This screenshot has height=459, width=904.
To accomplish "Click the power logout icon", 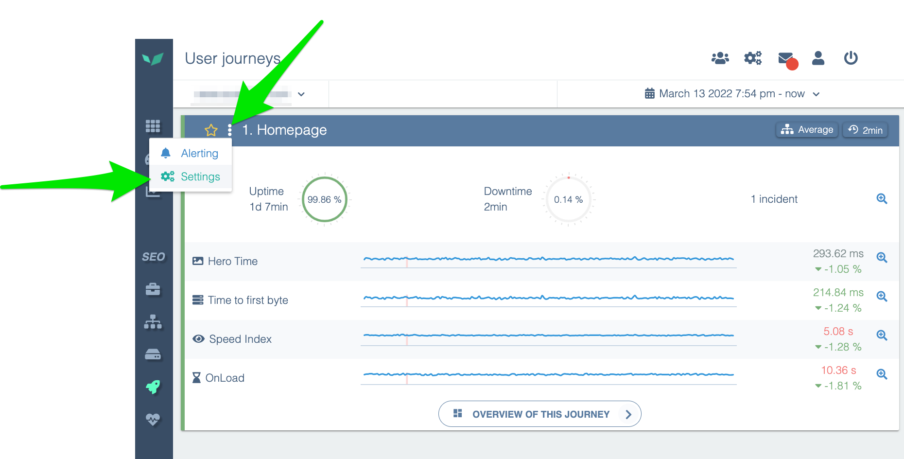I will tap(851, 58).
